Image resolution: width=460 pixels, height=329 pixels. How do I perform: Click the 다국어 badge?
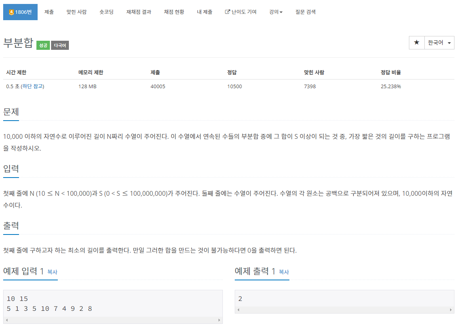tap(60, 45)
